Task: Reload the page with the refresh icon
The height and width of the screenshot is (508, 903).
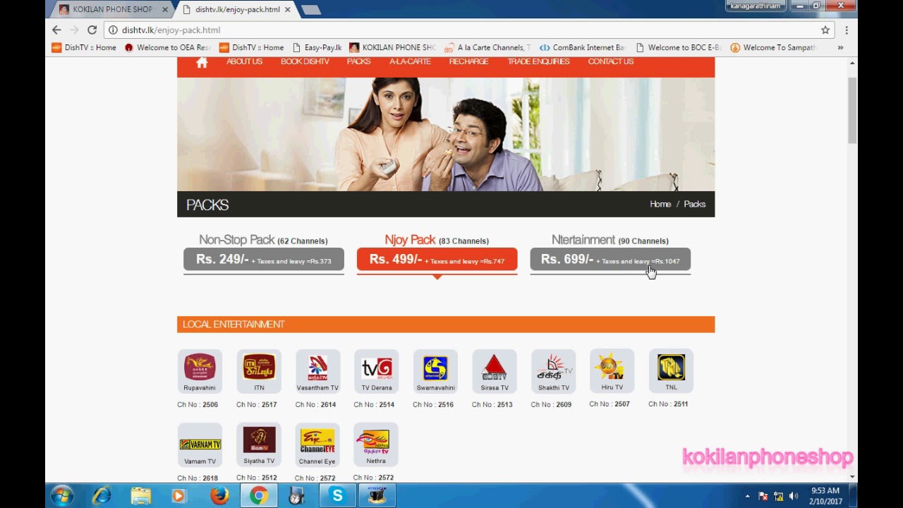Action: pyautogui.click(x=92, y=30)
